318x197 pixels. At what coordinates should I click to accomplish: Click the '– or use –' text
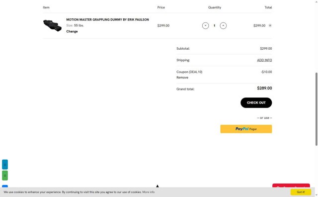[264, 118]
